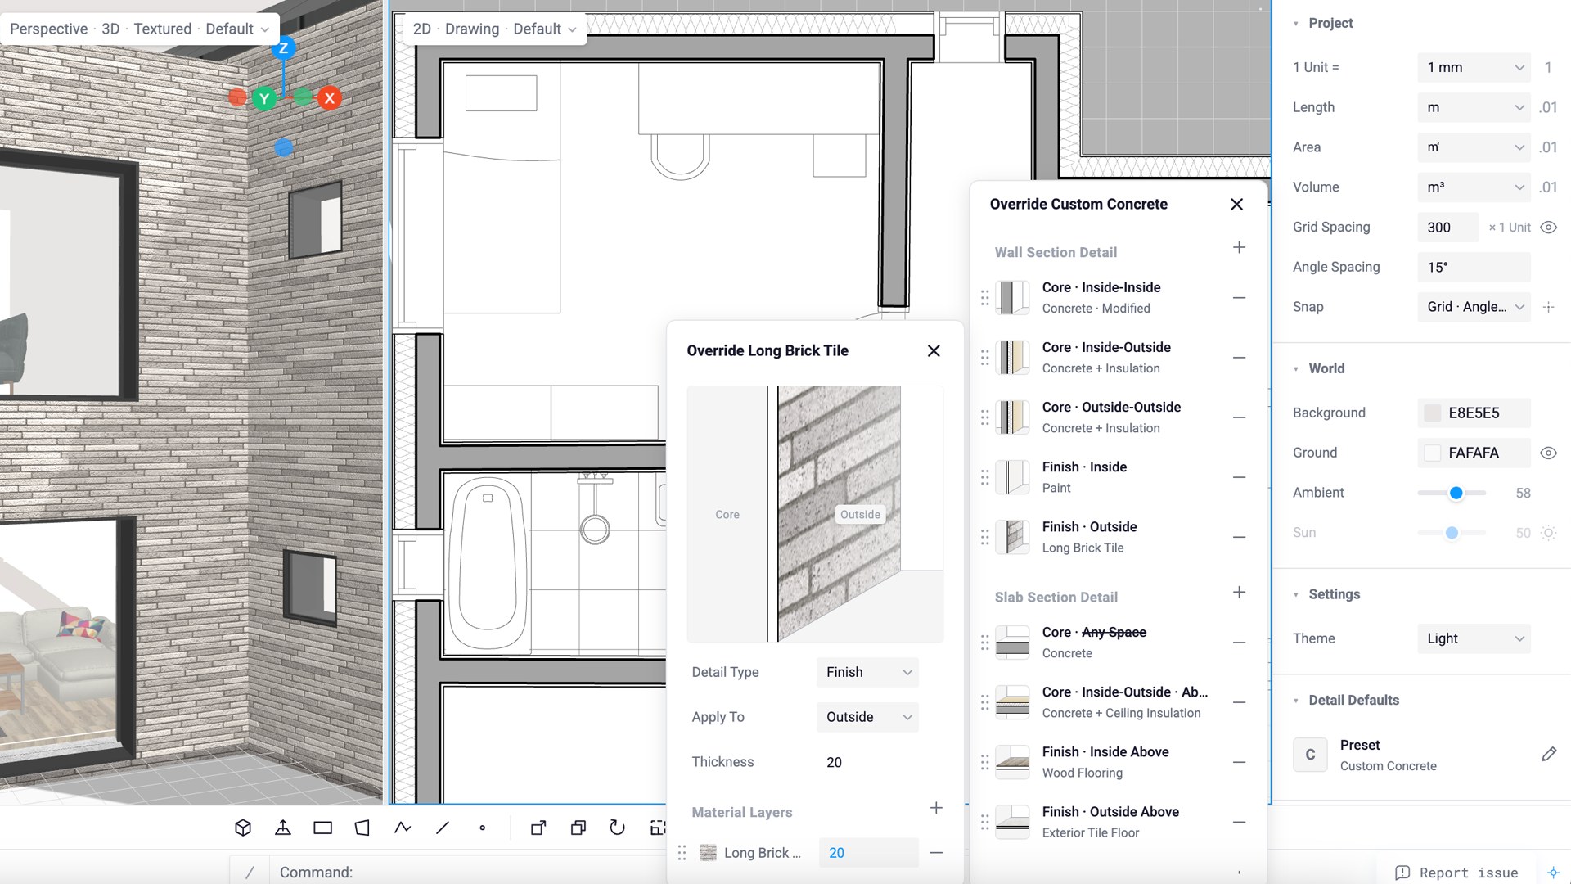Edit the Custom Concrete preset
1571x884 pixels.
(x=1549, y=755)
